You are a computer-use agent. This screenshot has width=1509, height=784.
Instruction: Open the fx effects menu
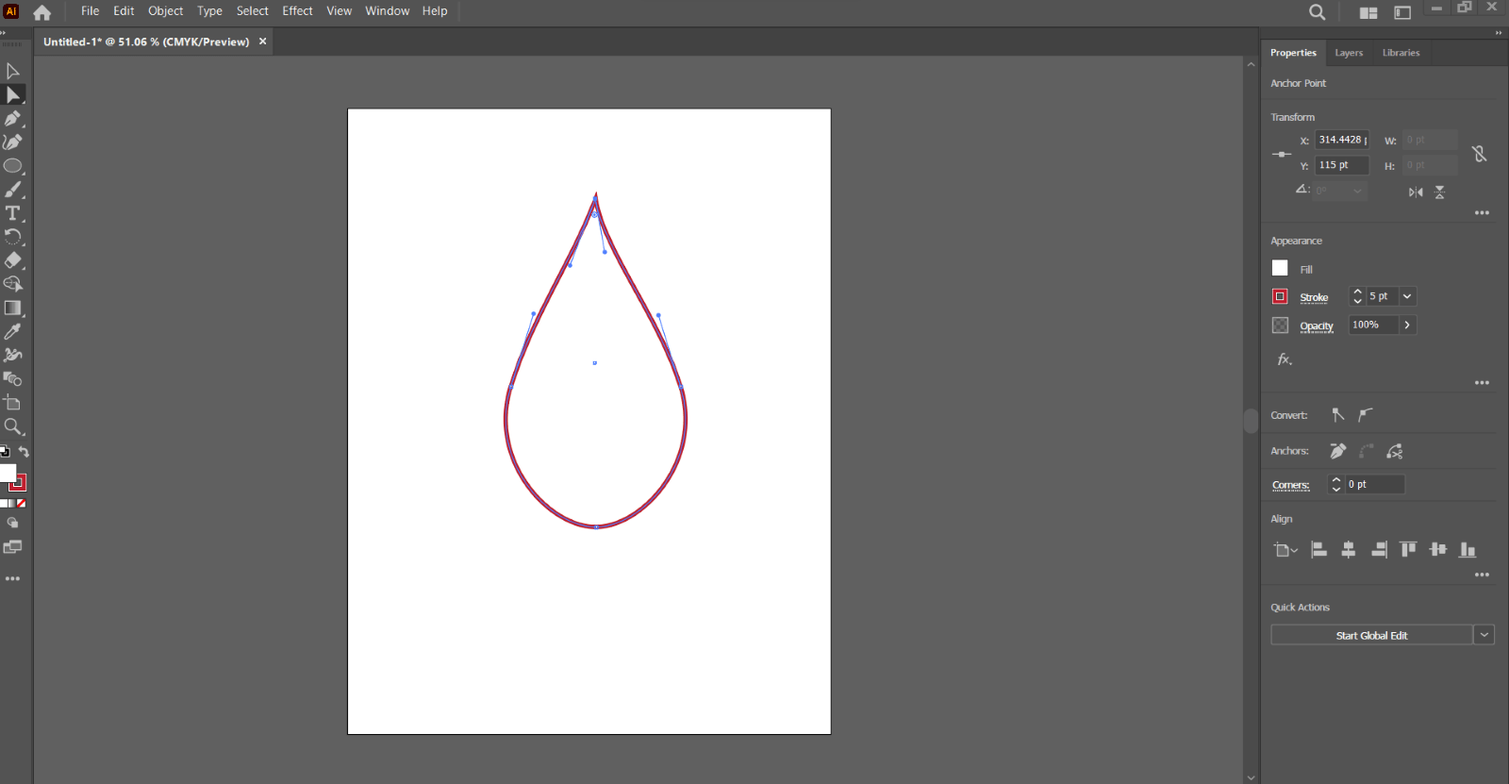(x=1285, y=359)
